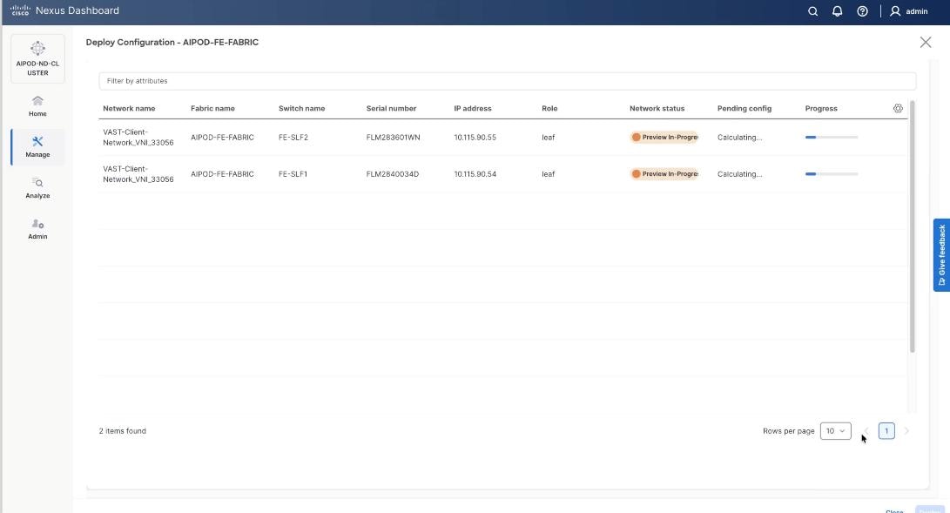Sort by Fabric name column
Viewport: 950px width, 513px height.
coord(212,108)
